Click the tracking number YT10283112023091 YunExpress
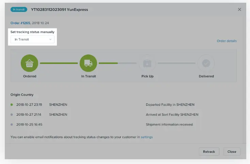250x164 pixels. pyautogui.click(x=60, y=10)
